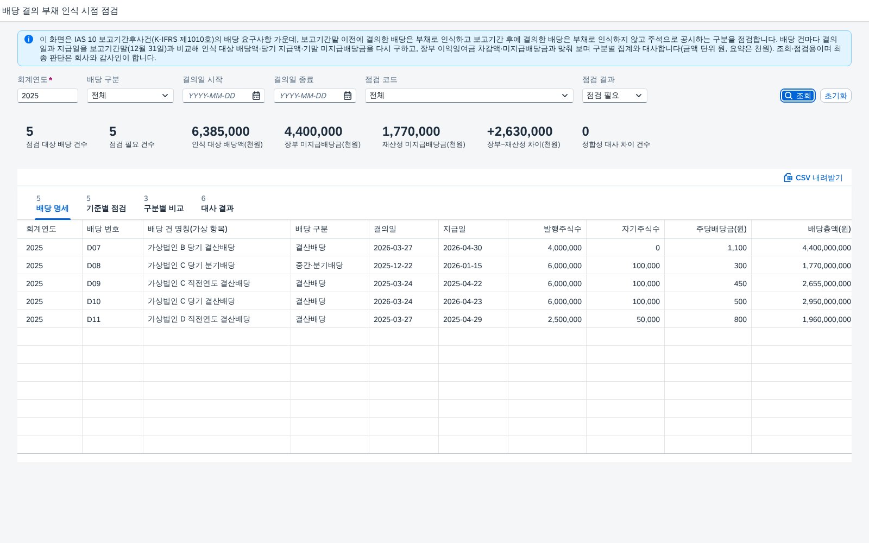Viewport: 869px width, 543px height.
Task: Click the 가상법인 B 당기 결산배당 cell
Action: (x=217, y=248)
